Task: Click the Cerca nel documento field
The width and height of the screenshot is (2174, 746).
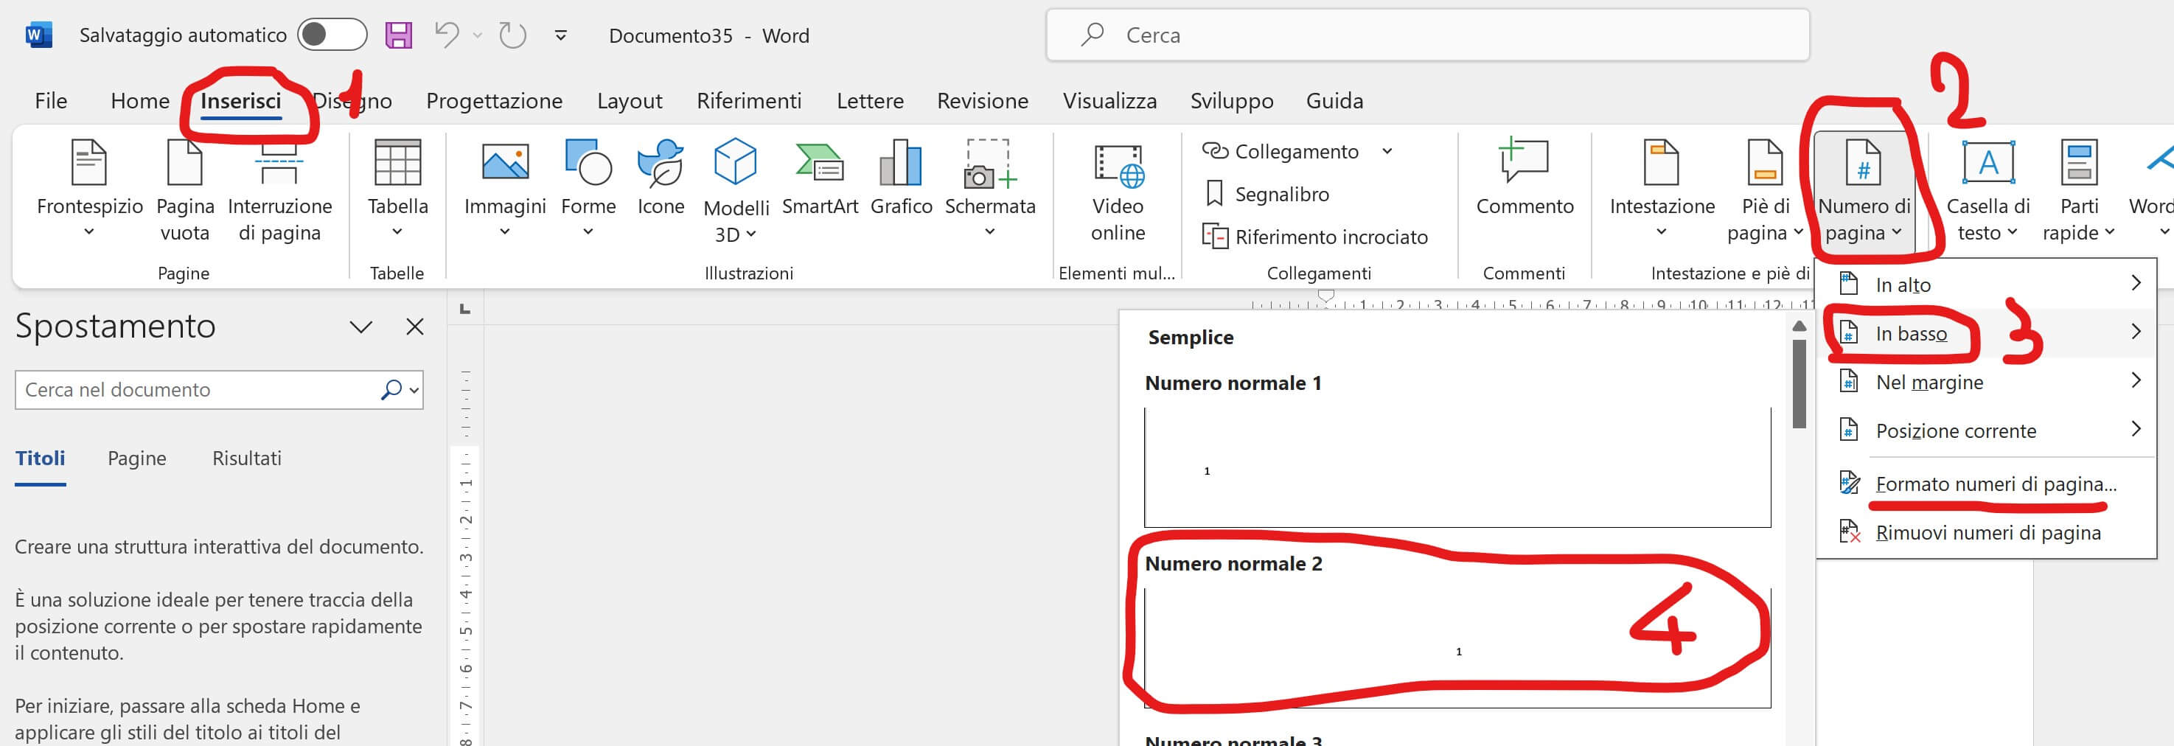Action: pyautogui.click(x=198, y=390)
